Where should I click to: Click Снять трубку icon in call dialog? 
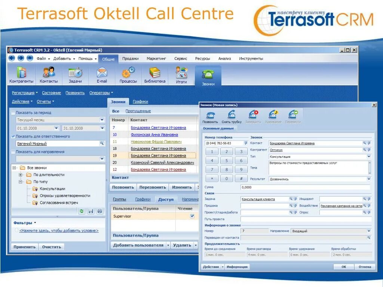click(x=231, y=114)
